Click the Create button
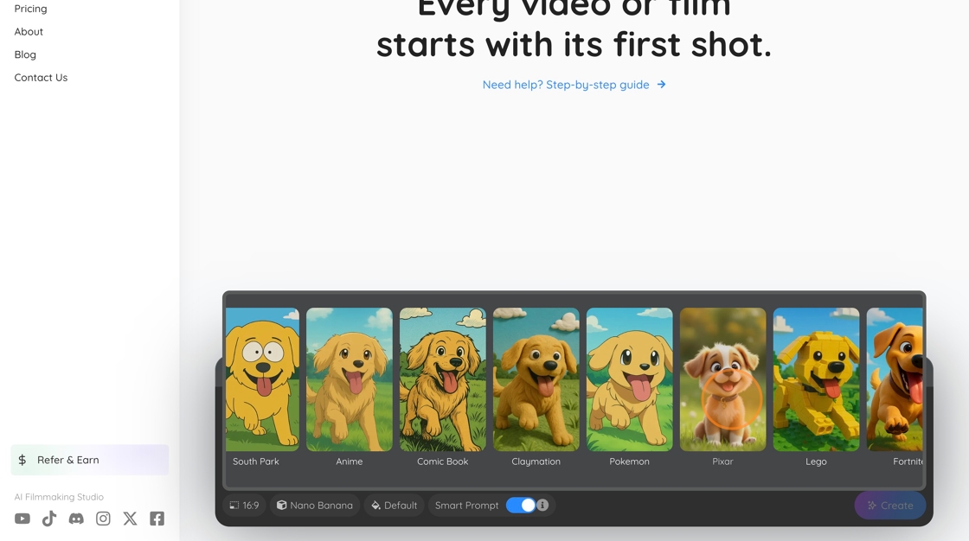969x541 pixels. point(890,506)
